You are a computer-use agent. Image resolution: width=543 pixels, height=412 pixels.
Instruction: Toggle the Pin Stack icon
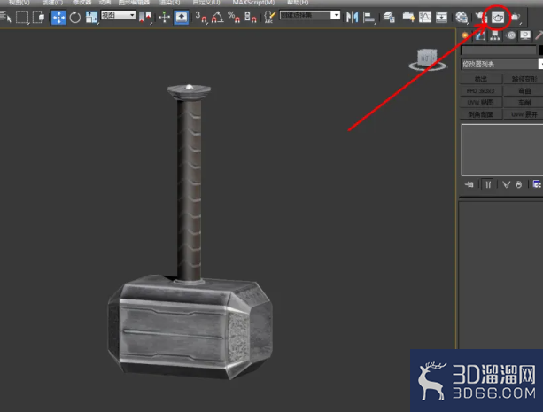(x=469, y=184)
